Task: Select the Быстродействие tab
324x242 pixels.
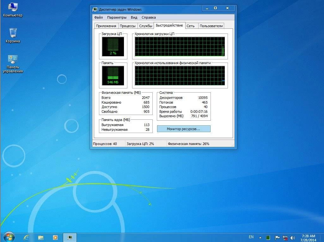Action: click(x=169, y=25)
